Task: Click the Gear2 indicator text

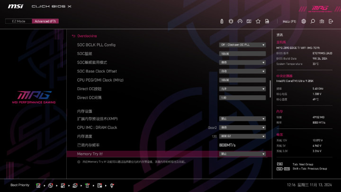Action: pos(212,128)
